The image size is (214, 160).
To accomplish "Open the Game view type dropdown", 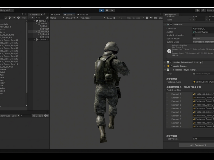I will pyautogui.click(x=57, y=18).
